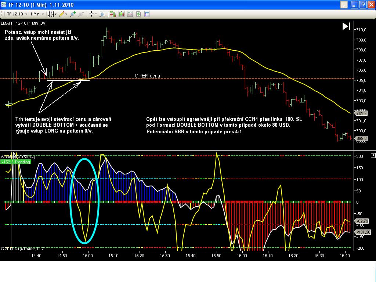The image size is (376, 282).
Task: Click the 701,7 EMA price marker
Action: point(361,113)
